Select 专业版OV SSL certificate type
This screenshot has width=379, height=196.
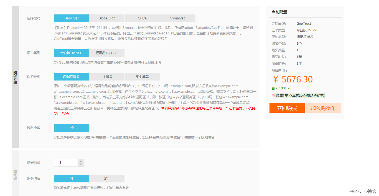coord(71,53)
